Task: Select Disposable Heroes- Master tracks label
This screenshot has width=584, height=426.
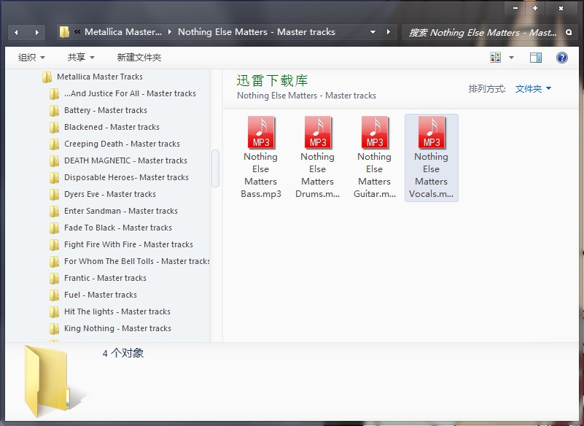Action: pyautogui.click(x=126, y=177)
